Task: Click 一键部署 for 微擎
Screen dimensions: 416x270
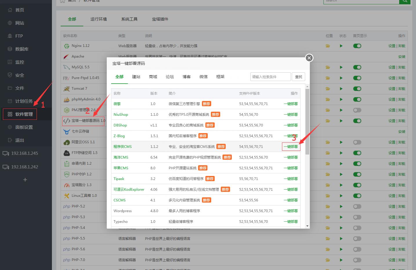Action: 291,104
